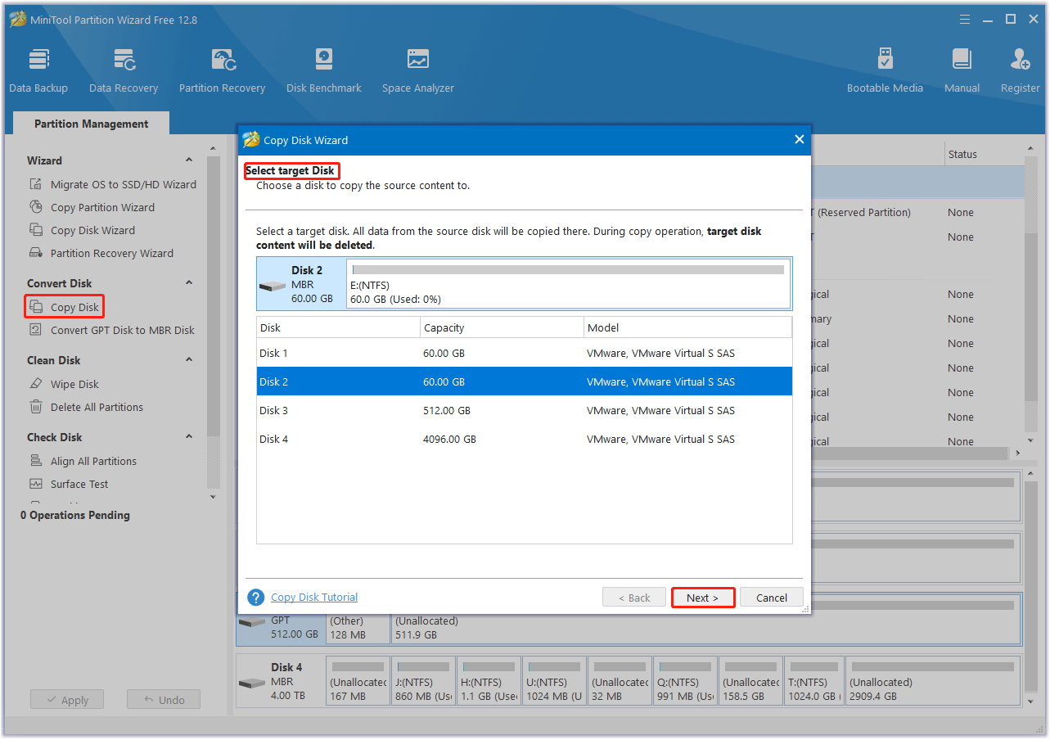The height and width of the screenshot is (740, 1050).
Task: Select Disk 4 row with 4096.00 GB
Action: click(x=524, y=439)
